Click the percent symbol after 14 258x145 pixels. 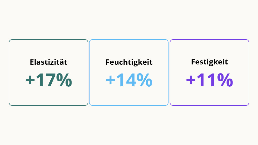(x=144, y=80)
